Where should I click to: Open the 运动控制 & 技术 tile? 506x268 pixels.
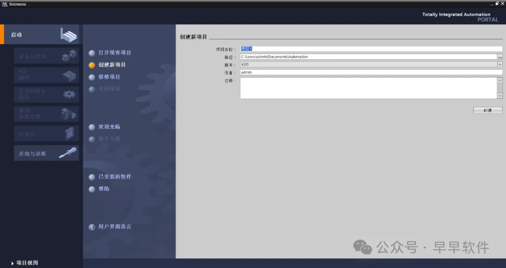pos(46,94)
